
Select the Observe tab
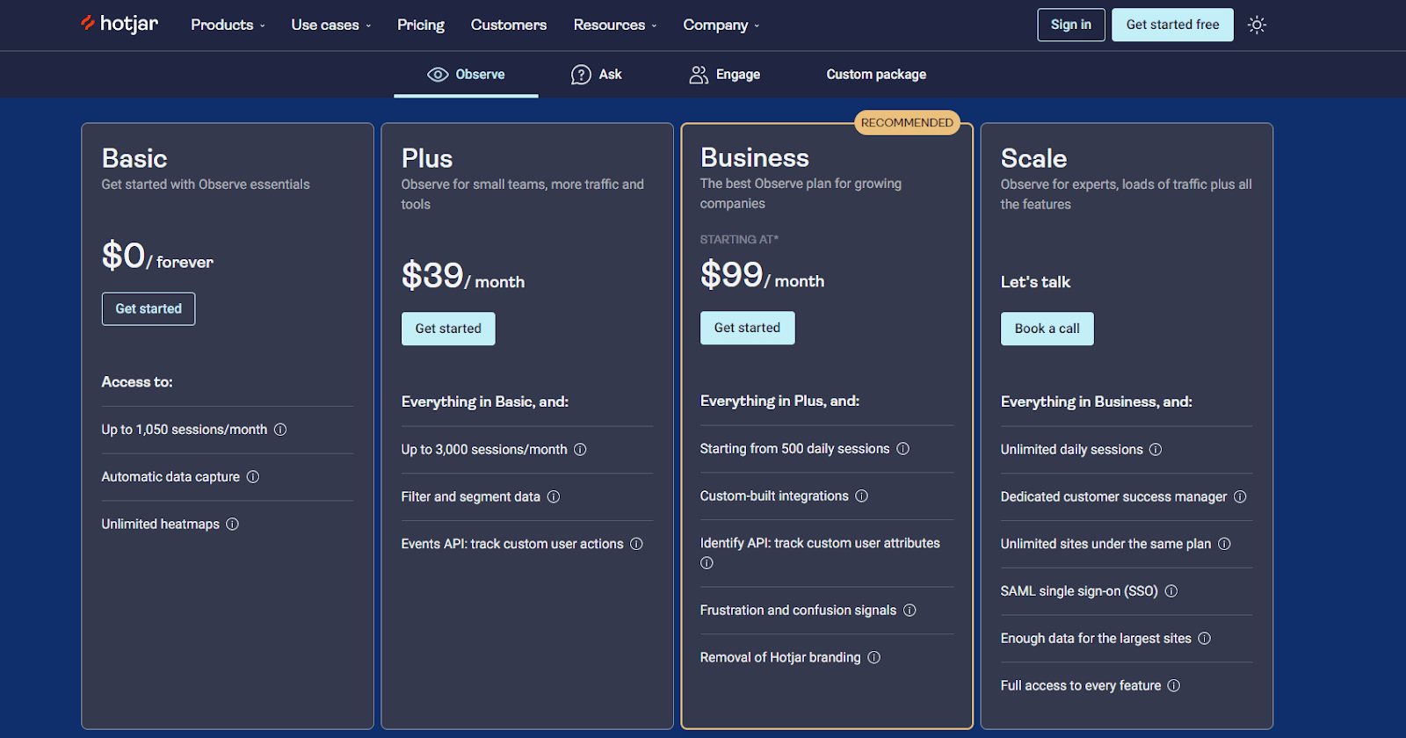coord(466,75)
